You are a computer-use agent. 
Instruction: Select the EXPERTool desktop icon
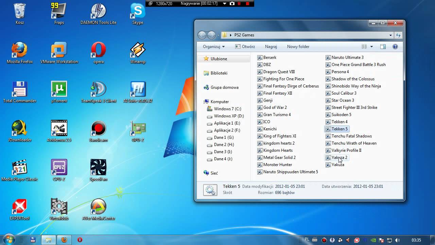coord(20,210)
